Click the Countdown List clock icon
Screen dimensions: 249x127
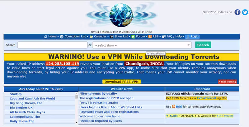(62, 37)
